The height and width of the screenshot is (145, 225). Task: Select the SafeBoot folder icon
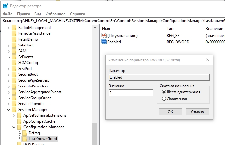coord(14,45)
